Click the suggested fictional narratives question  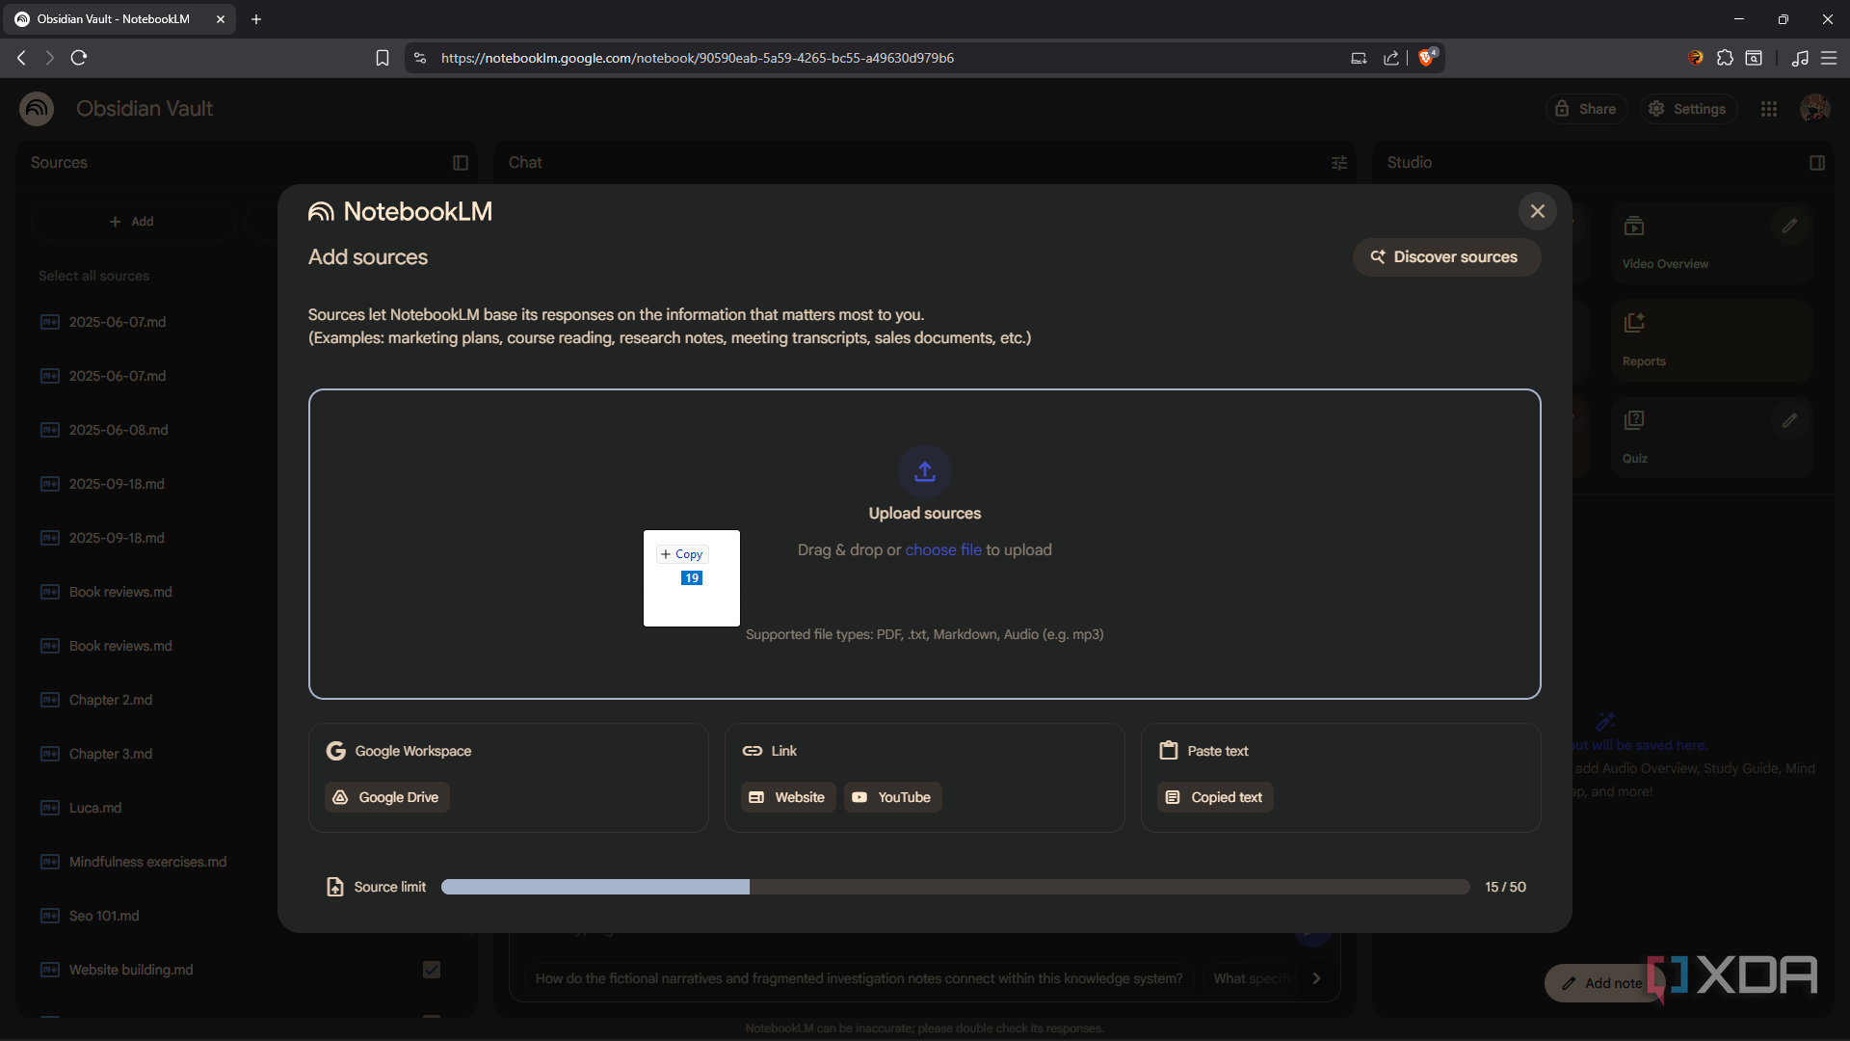[859, 978]
